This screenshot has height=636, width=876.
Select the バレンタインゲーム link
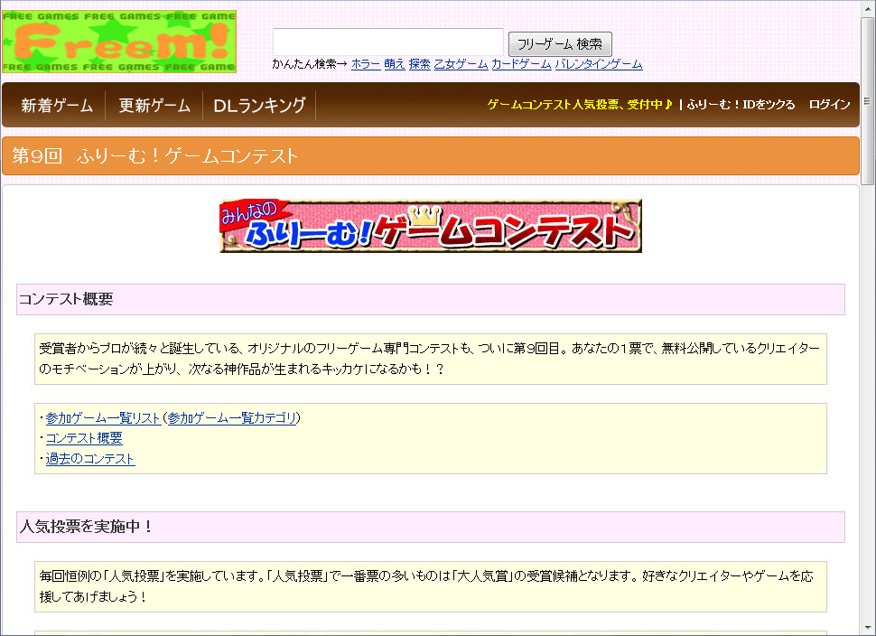click(x=601, y=64)
